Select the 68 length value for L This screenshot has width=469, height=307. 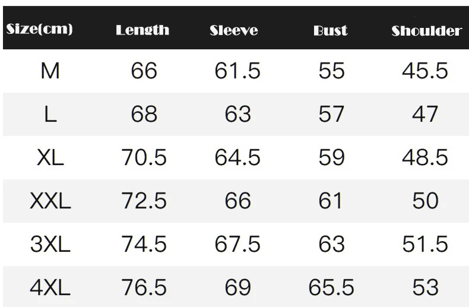tap(144, 114)
